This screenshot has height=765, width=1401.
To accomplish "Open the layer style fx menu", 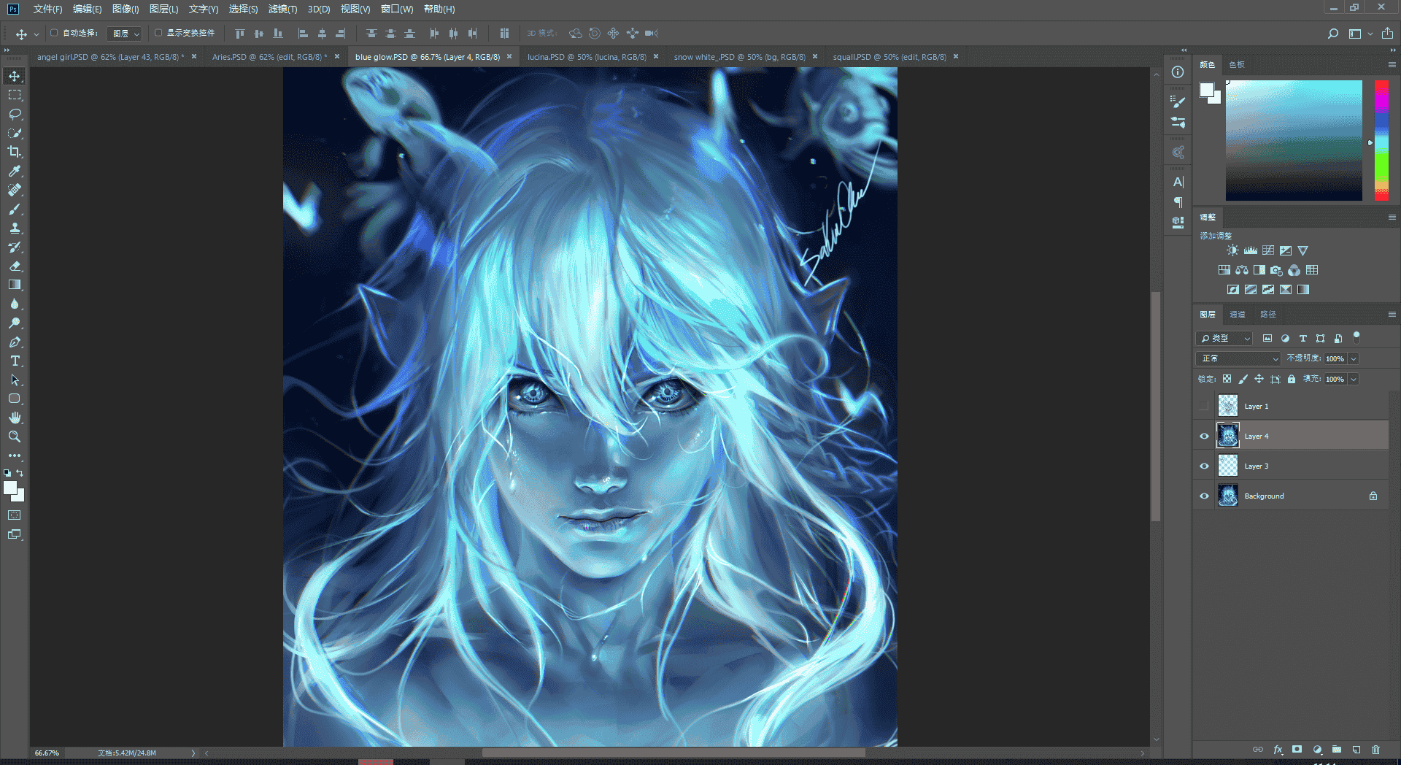I will 1278,750.
